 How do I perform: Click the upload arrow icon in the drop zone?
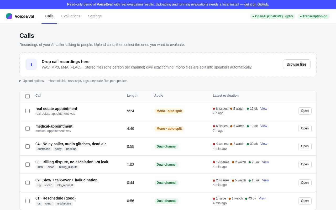click(x=31, y=64)
